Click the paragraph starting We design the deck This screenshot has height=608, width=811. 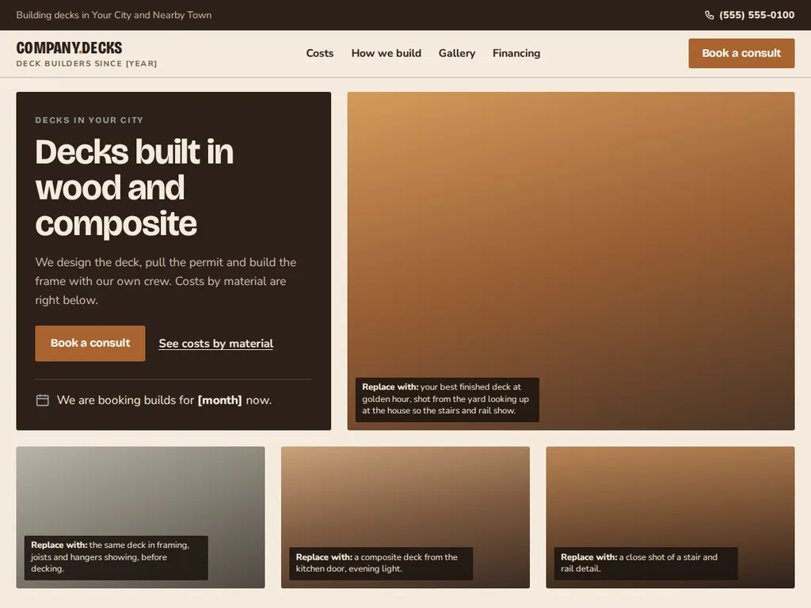pyautogui.click(x=166, y=281)
